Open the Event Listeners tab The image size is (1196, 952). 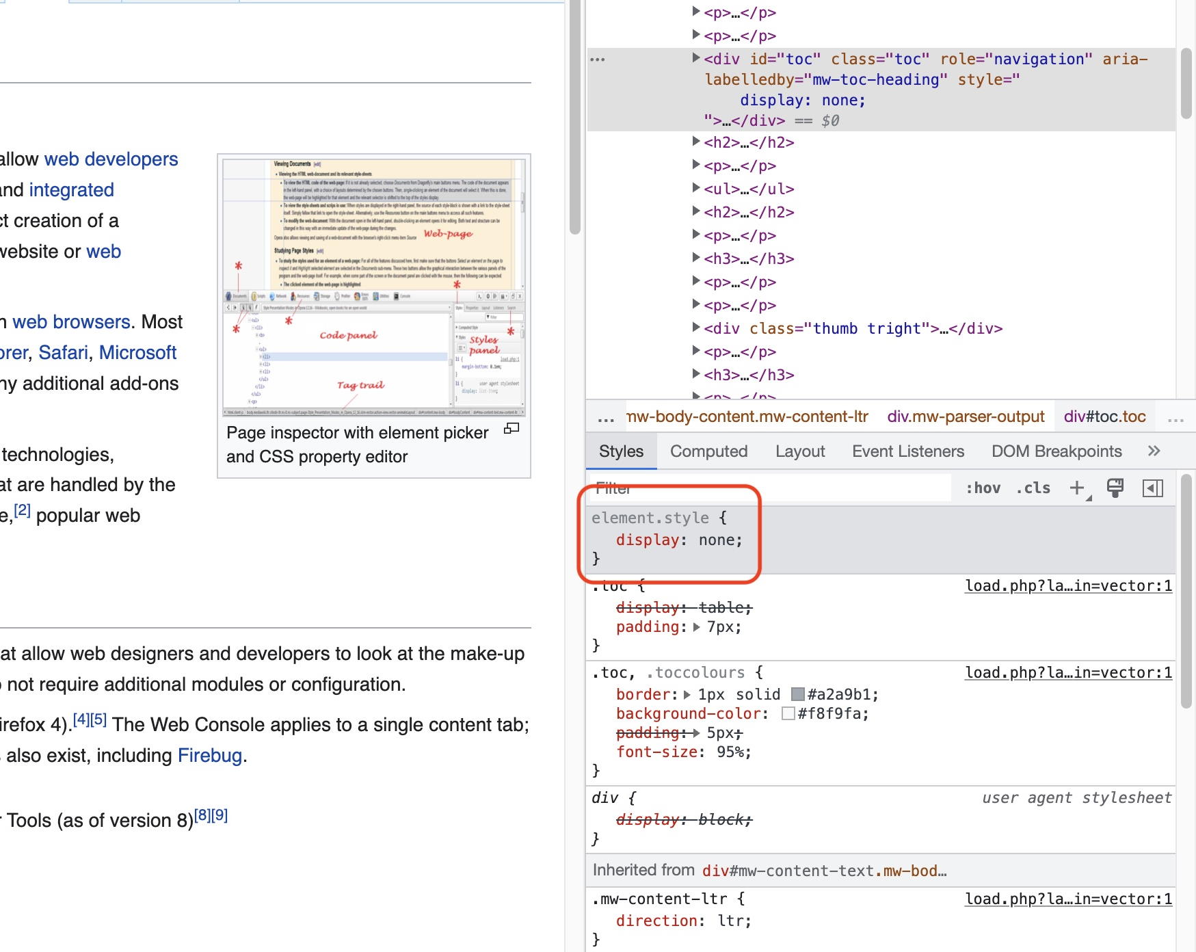coord(908,451)
